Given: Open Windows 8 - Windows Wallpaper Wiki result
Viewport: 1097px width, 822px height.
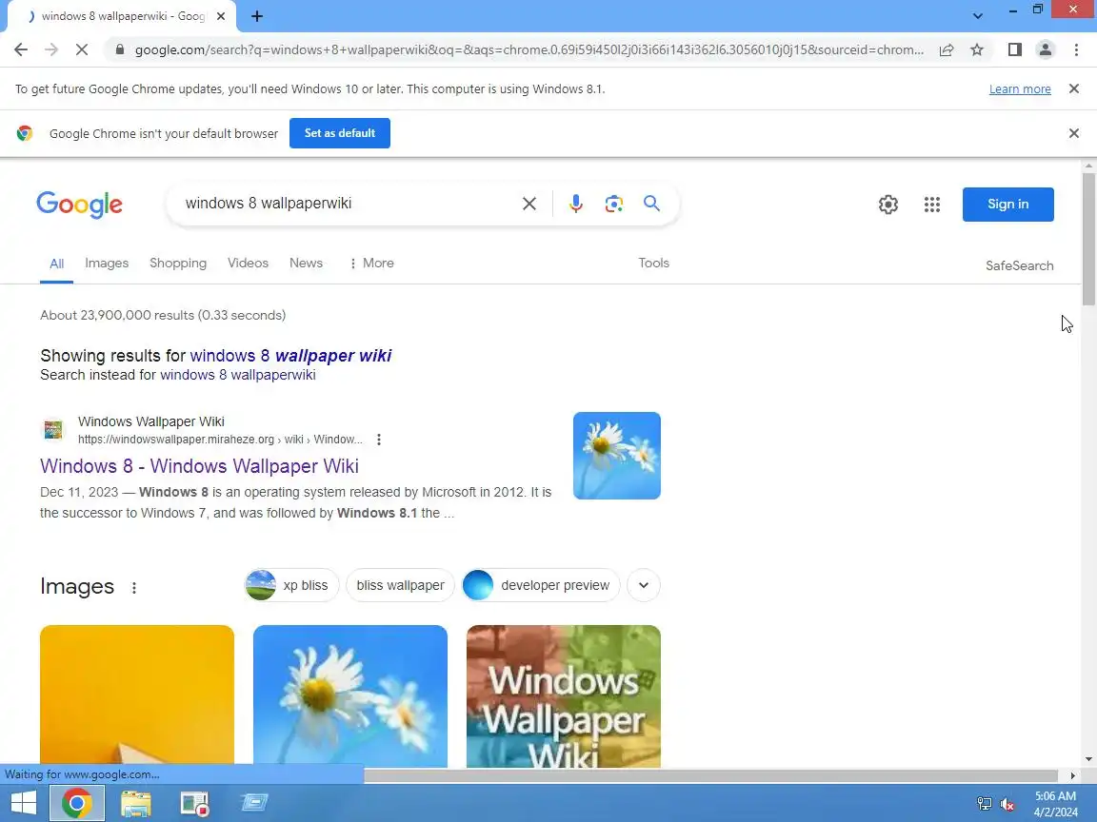Looking at the screenshot, I should (x=199, y=466).
